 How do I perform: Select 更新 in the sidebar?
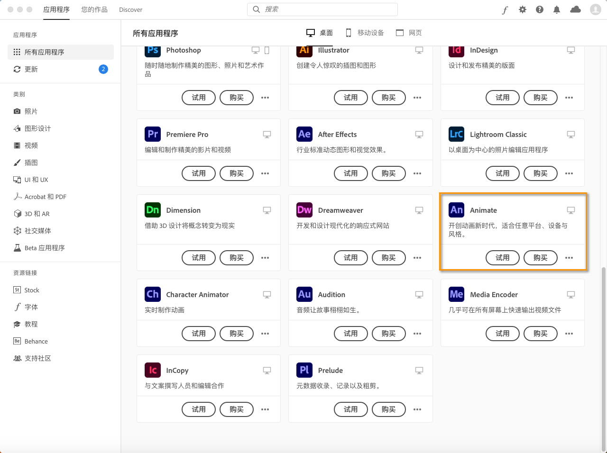(x=31, y=69)
